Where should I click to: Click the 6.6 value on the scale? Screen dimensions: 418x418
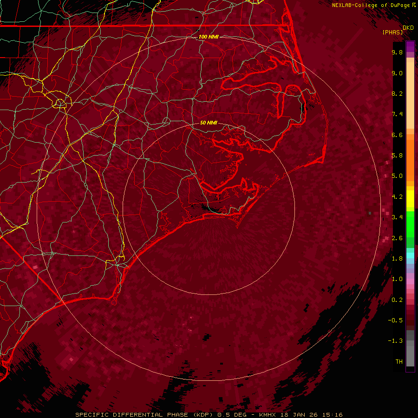[x=397, y=135]
